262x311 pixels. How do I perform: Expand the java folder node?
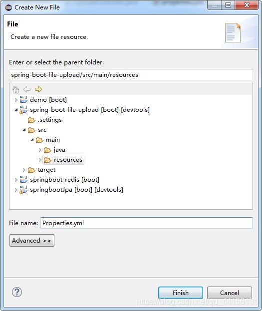click(40, 150)
